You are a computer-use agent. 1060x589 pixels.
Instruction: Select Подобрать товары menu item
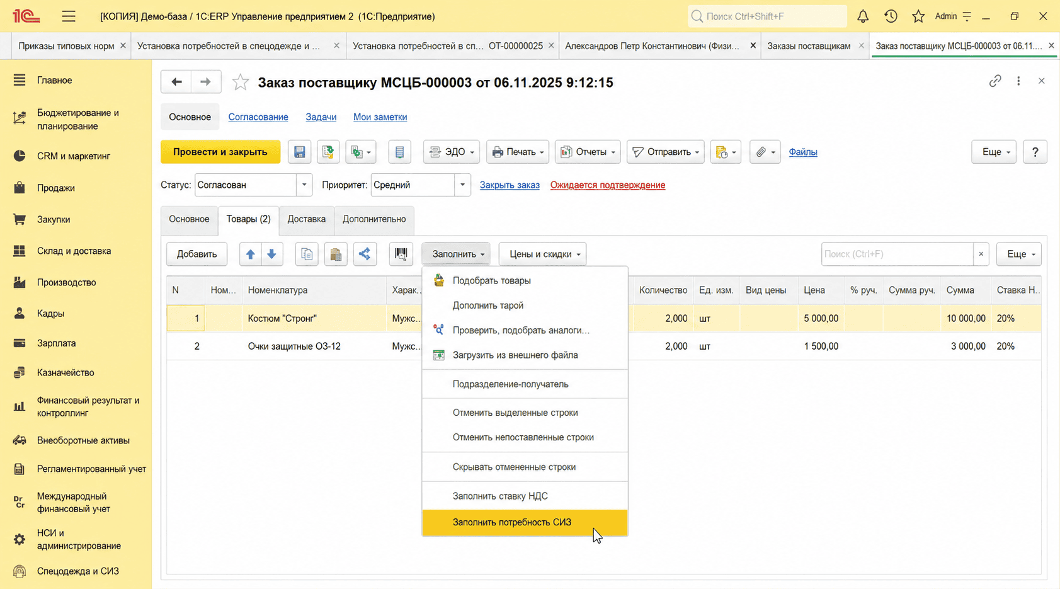click(525, 280)
